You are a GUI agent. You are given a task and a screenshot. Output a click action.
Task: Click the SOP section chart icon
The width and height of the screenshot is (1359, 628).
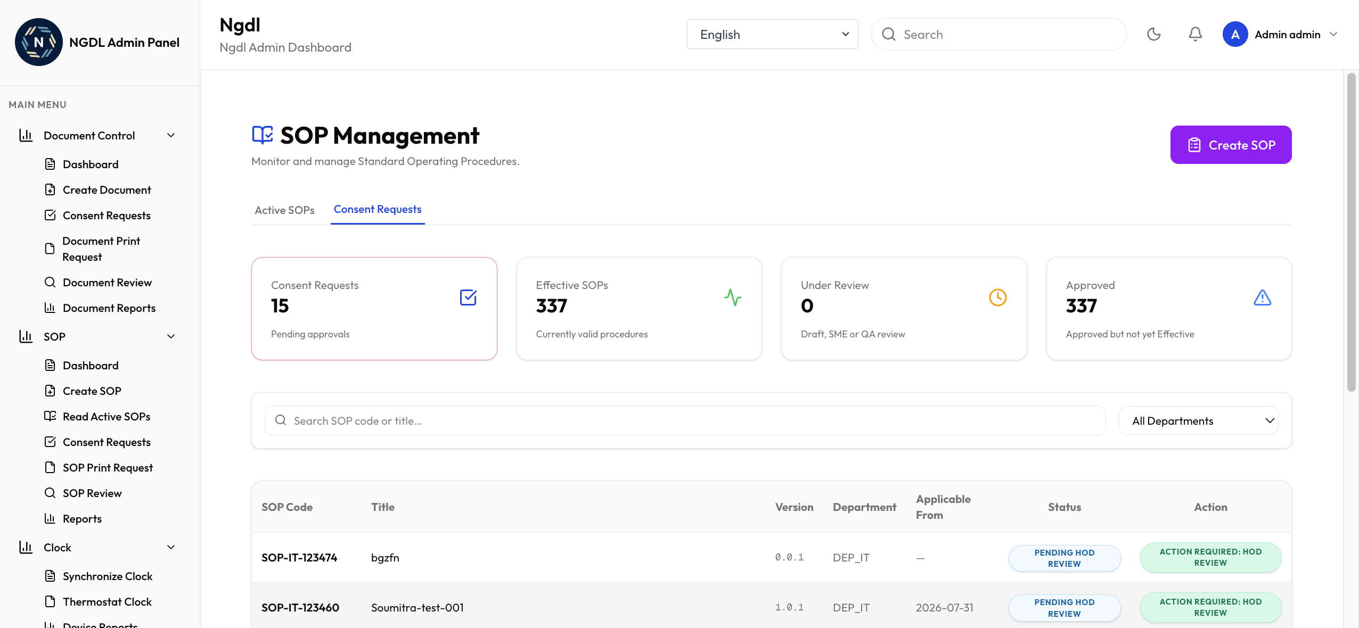pos(26,336)
